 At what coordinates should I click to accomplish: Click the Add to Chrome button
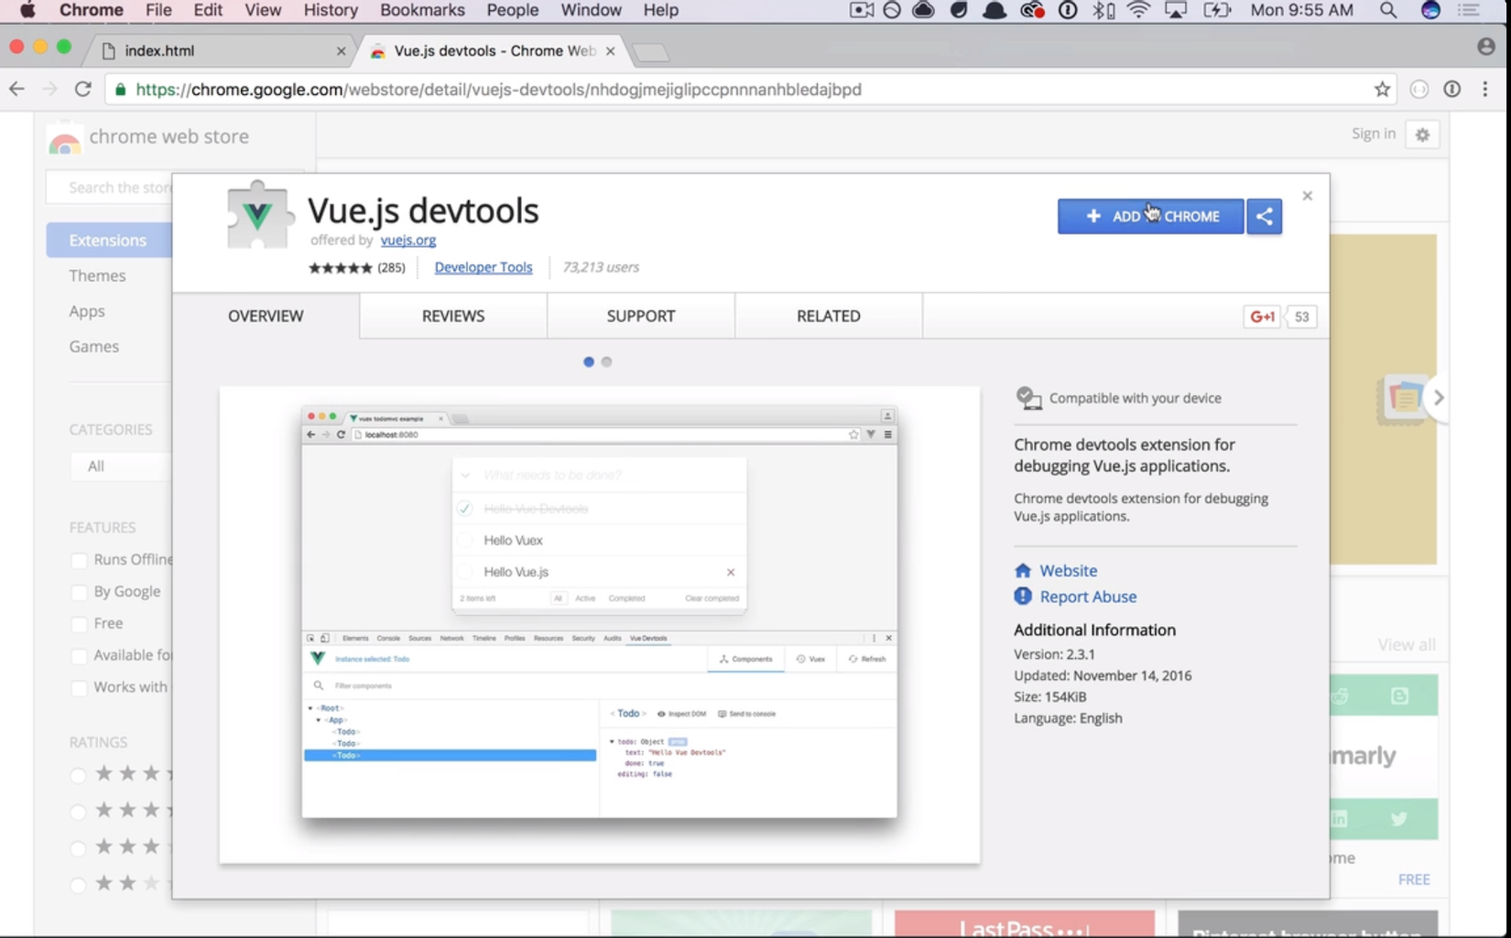pos(1150,216)
